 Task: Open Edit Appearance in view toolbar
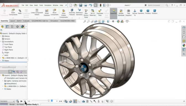[x=118, y=21]
